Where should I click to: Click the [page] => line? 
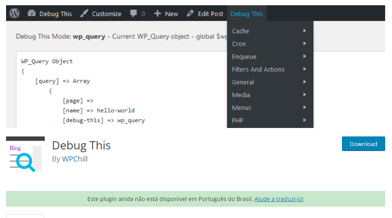pyautogui.click(x=78, y=101)
